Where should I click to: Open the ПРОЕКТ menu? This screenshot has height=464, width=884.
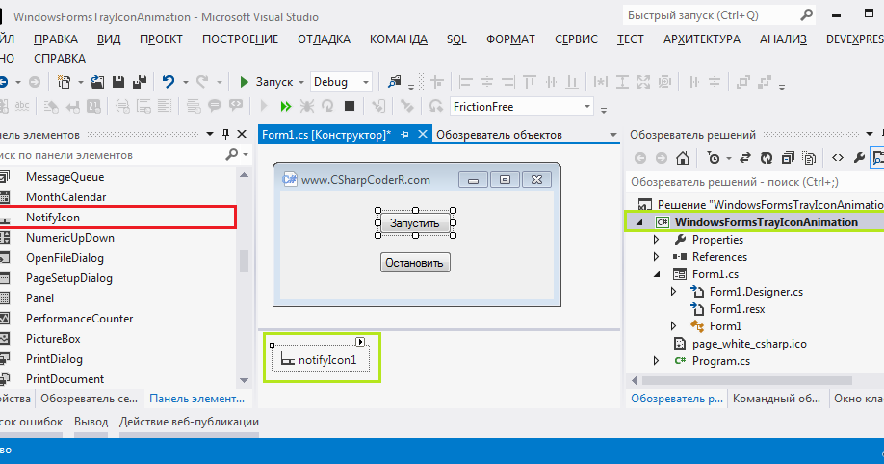point(161,39)
